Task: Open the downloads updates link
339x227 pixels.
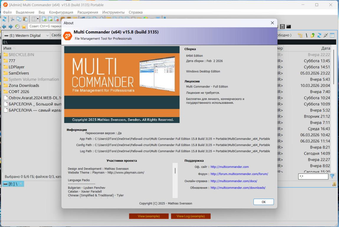Action: (x=238, y=188)
